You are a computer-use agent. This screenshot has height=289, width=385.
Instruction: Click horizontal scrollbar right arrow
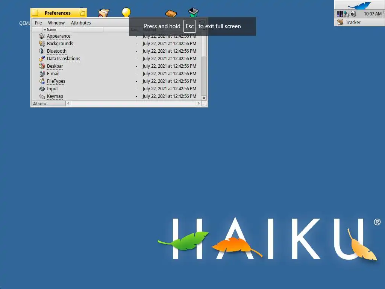199,103
